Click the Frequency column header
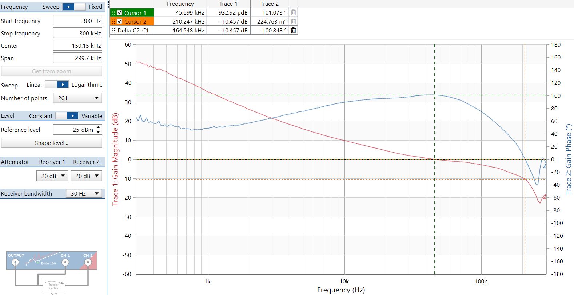Viewport: 574px width, 295px height. coord(180,4)
